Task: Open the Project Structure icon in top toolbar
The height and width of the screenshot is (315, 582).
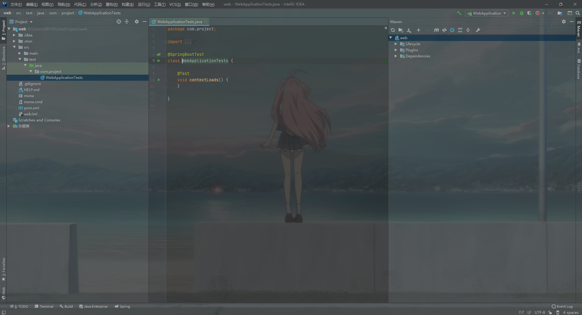Action: pyautogui.click(x=560, y=13)
